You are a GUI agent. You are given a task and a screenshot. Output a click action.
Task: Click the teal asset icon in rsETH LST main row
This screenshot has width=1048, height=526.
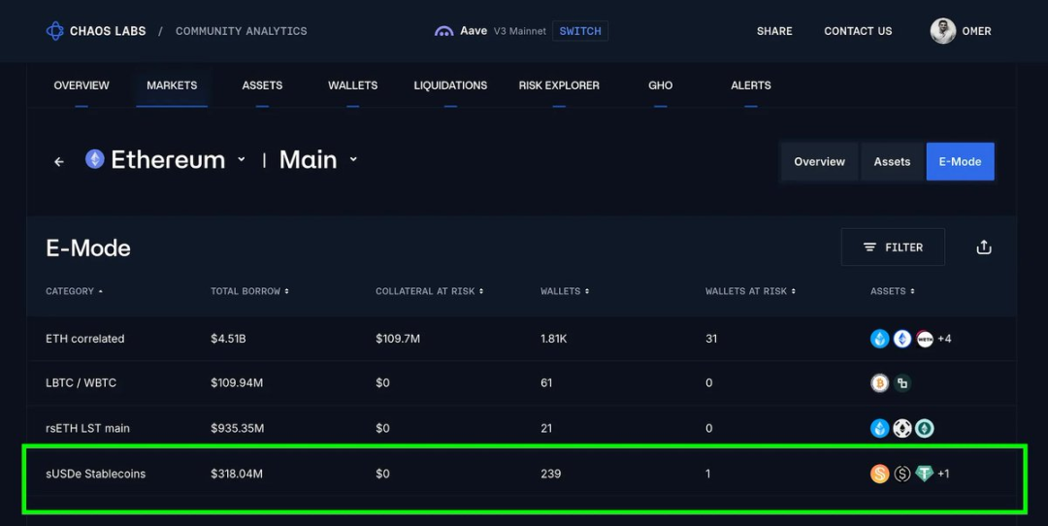click(x=925, y=428)
